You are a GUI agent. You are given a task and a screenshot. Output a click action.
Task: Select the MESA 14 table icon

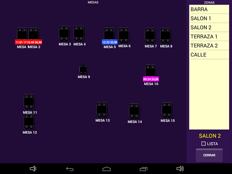134,111
